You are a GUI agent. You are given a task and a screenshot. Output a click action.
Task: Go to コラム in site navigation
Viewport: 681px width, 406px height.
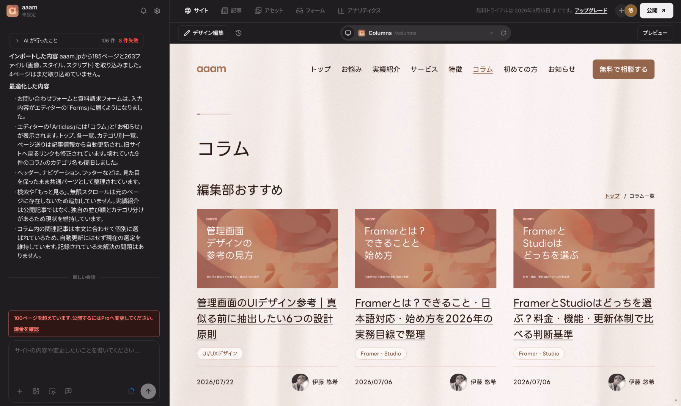point(483,69)
